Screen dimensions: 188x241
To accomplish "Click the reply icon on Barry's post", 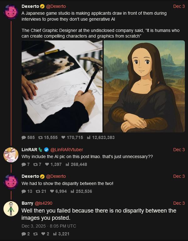I will coord(24,234).
